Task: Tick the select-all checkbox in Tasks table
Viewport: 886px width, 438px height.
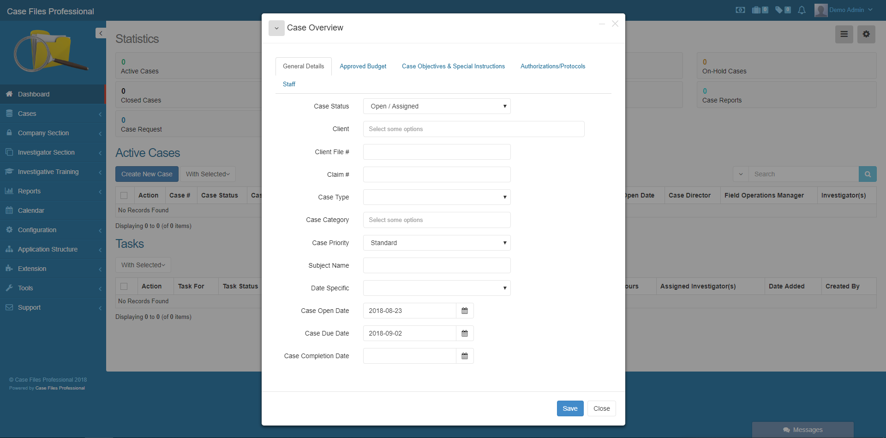Action: point(124,286)
